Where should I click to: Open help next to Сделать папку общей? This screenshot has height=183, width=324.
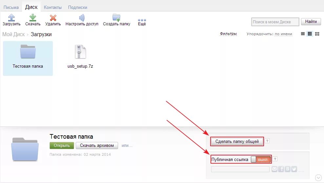pos(267,141)
